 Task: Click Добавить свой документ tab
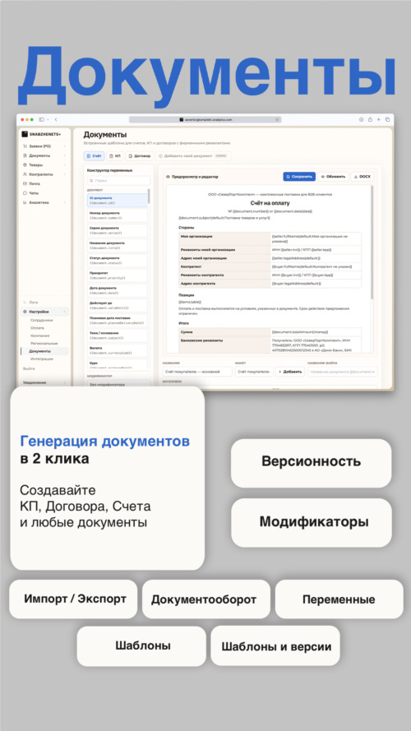(x=193, y=156)
